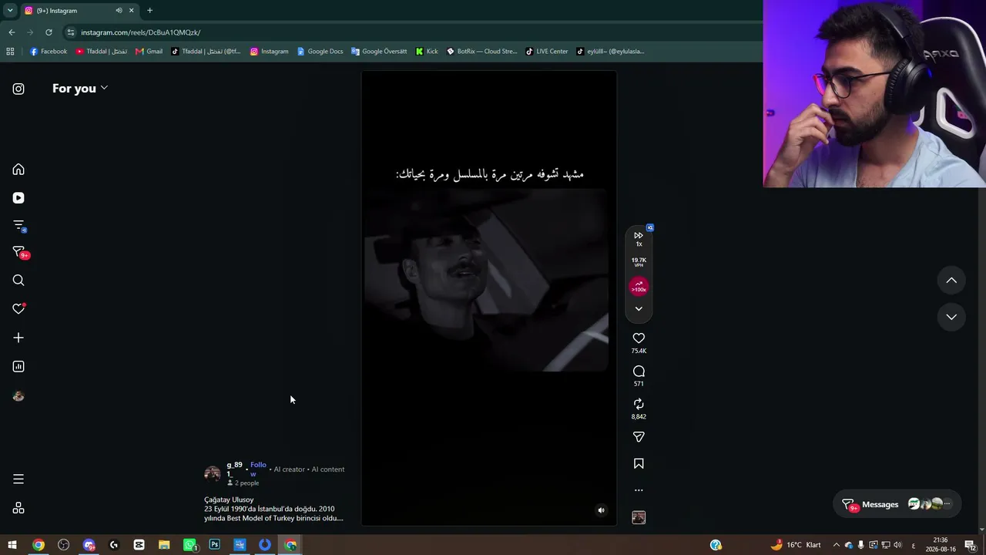Open a new browser tab
The image size is (986, 555).
coord(149,11)
